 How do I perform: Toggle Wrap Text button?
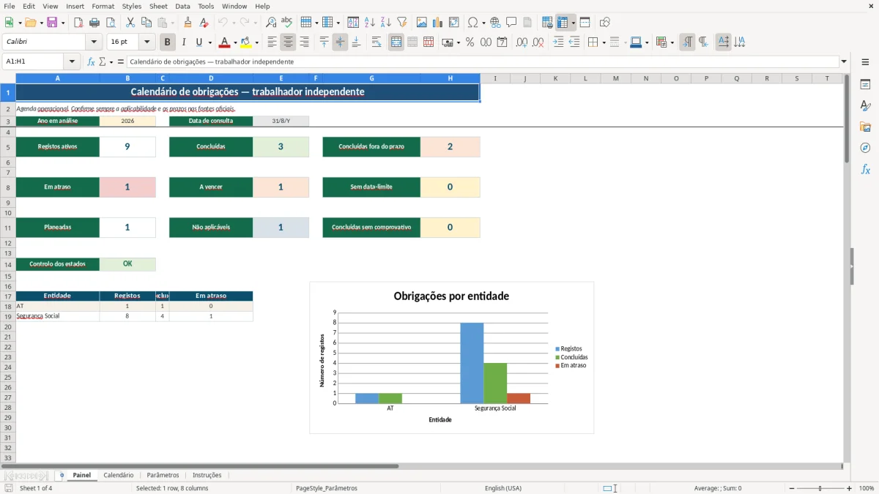(x=377, y=42)
